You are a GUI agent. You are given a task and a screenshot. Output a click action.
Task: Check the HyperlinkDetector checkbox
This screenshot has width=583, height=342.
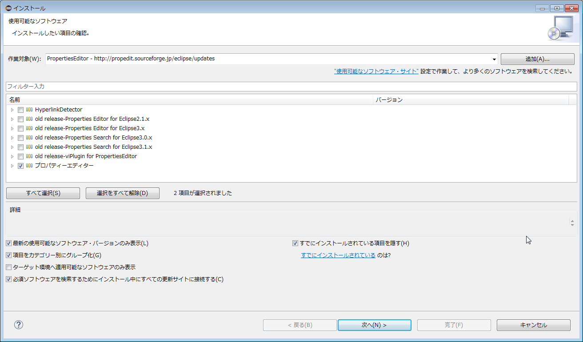[x=20, y=110]
